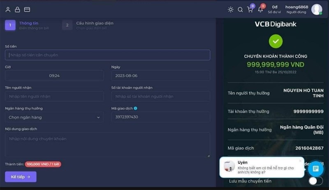Open search with magnifier icon

[240, 9]
